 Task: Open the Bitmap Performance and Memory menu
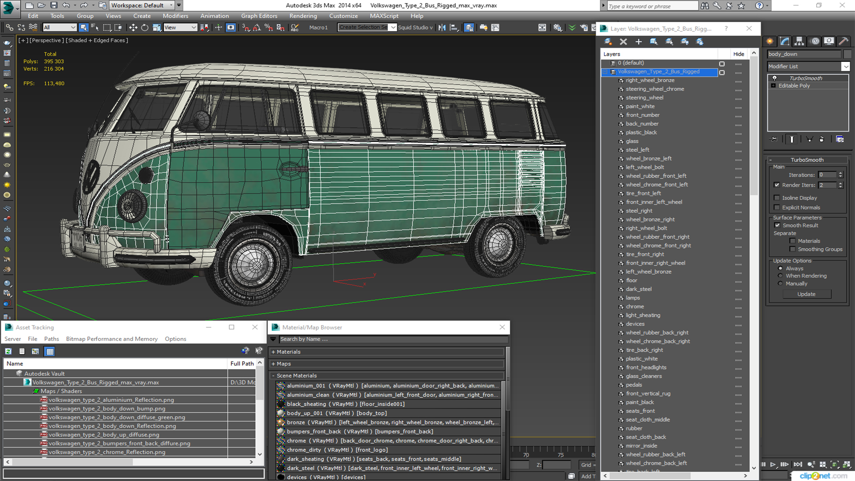coord(112,339)
